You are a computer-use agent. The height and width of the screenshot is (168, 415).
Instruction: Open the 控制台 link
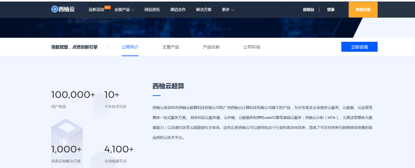[309, 10]
